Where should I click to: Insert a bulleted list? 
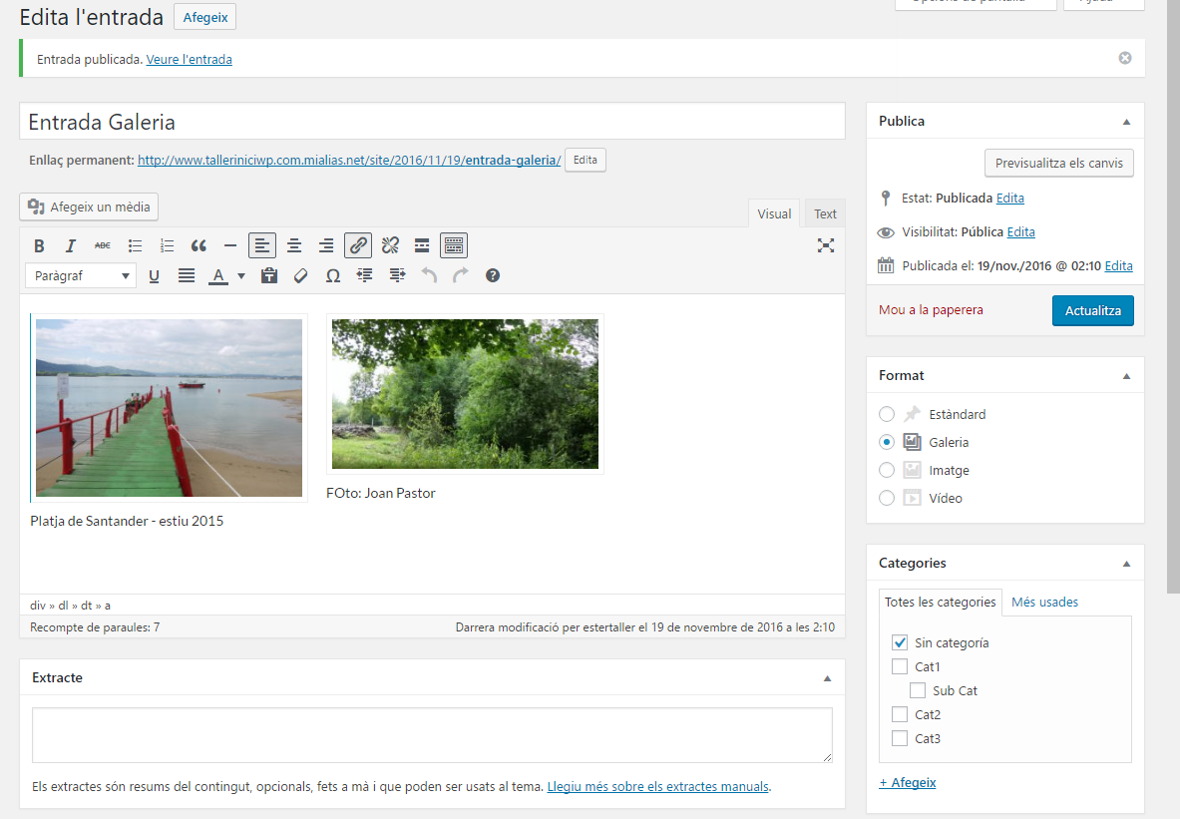[135, 245]
